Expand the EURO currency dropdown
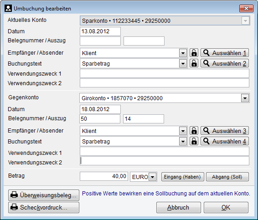 coord(153,177)
